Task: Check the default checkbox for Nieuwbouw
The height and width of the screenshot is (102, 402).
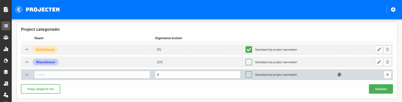Action: pos(249,62)
